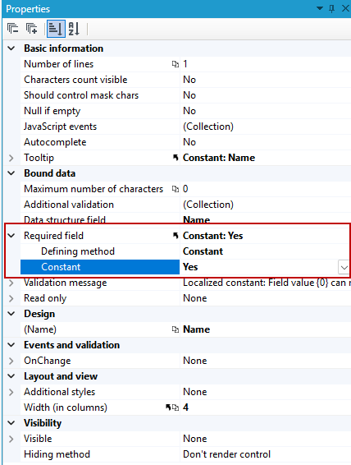The image size is (351, 465).
Task: Click reset arrow icon on Required field
Action: click(x=175, y=236)
